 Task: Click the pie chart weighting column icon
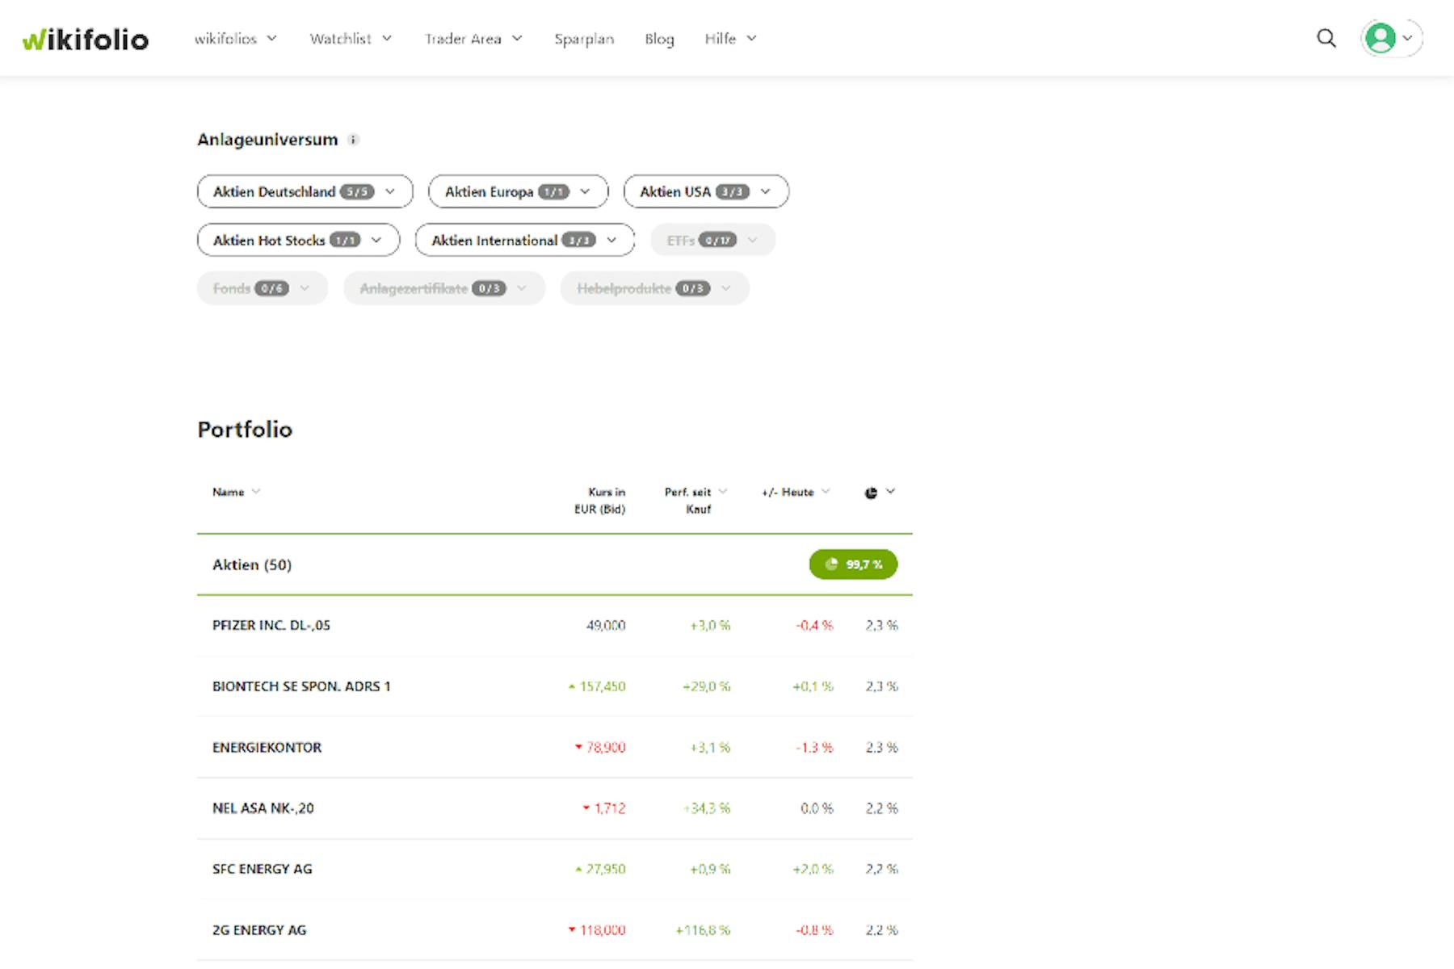[871, 493]
